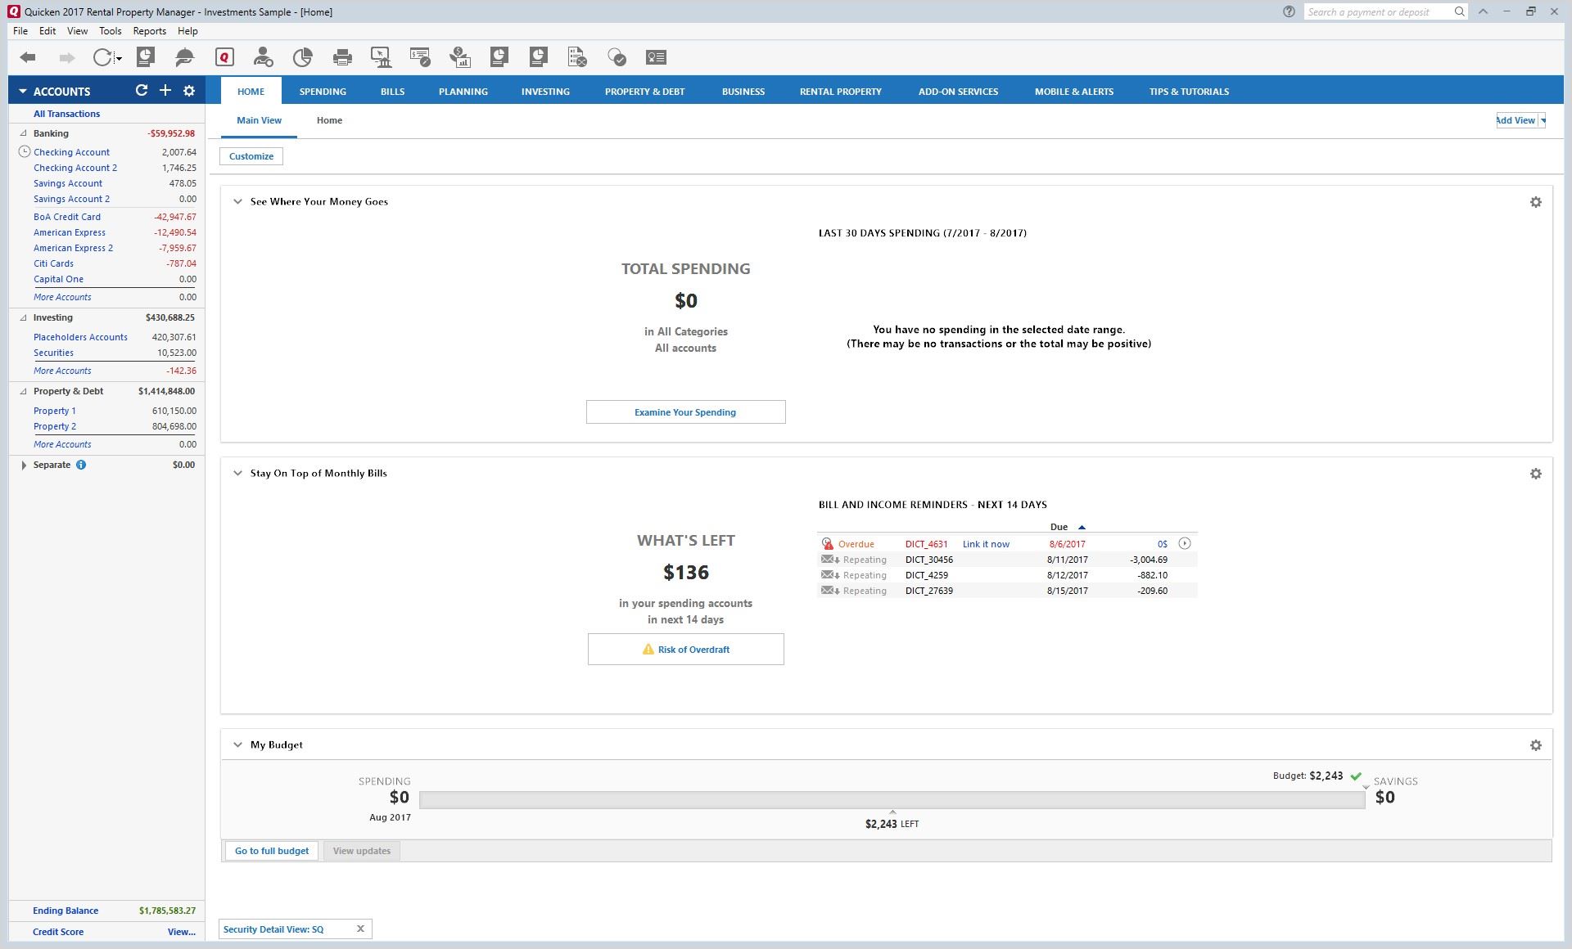Screen dimensions: 1572x949
Task: Open the Reports menu
Action: [x=149, y=31]
